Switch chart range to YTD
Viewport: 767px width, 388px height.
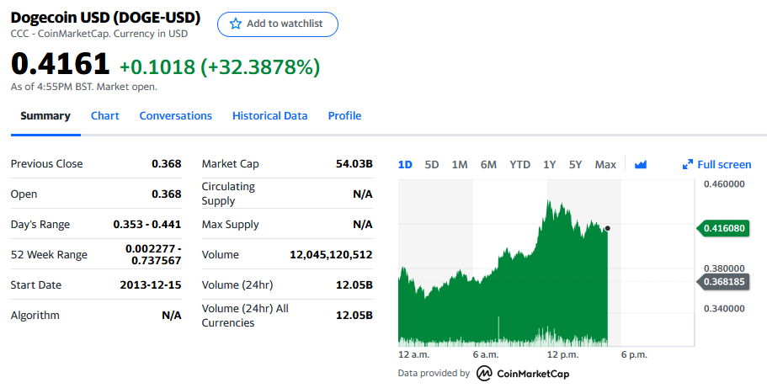[x=519, y=164]
